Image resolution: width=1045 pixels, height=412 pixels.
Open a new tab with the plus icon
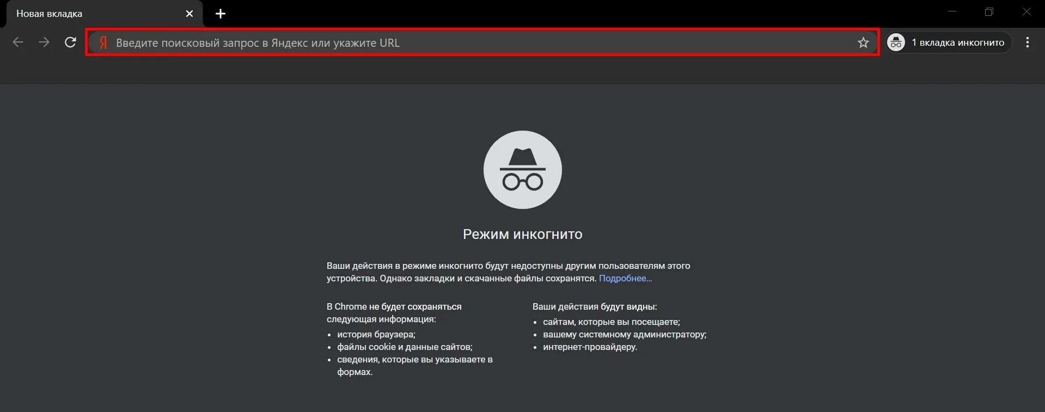[x=221, y=14]
